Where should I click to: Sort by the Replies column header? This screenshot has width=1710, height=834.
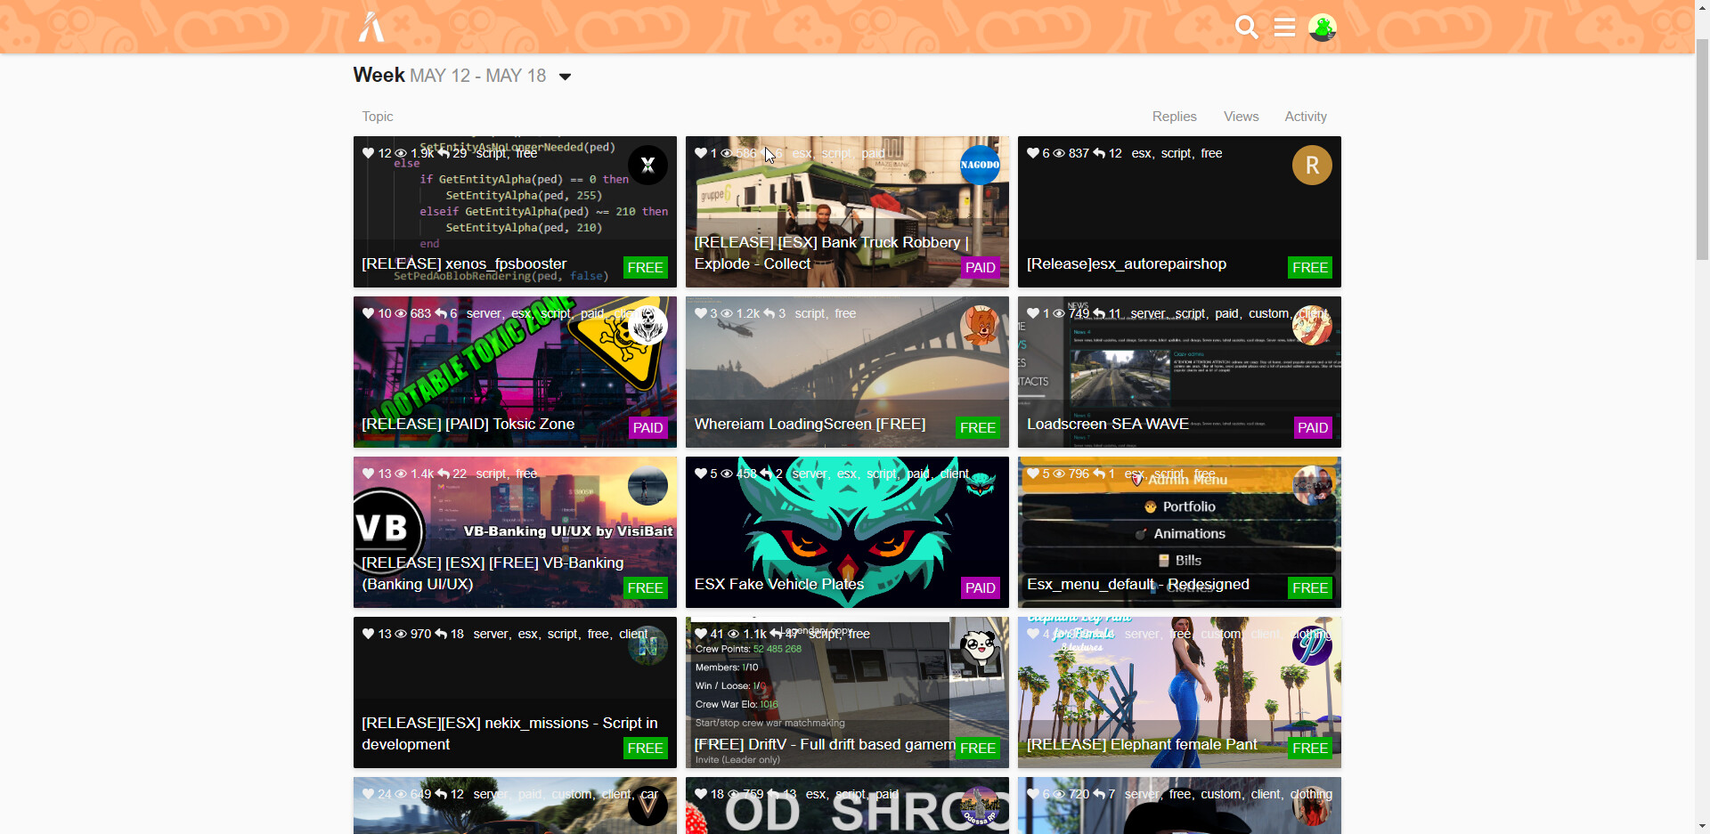coord(1174,117)
